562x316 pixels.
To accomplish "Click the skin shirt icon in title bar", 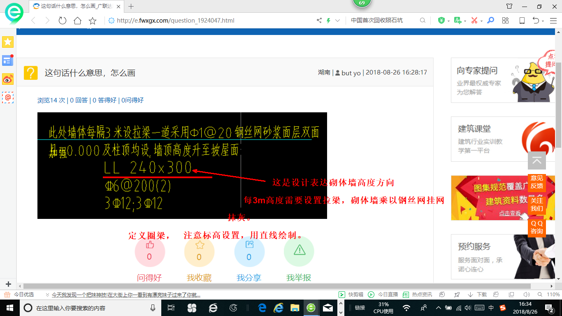I will (509, 6).
